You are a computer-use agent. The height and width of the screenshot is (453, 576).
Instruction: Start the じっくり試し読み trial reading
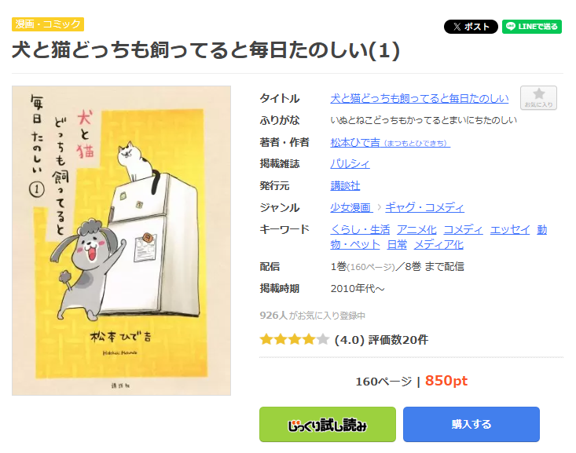click(328, 425)
